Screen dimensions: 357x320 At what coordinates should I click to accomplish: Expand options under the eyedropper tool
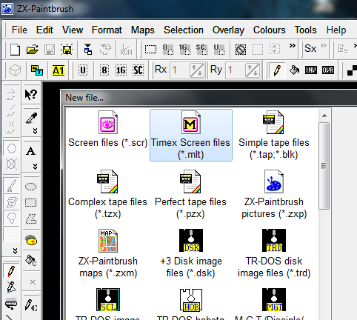click(x=35, y=131)
